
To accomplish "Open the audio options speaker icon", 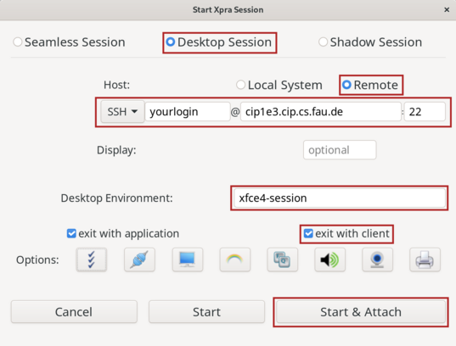I will (x=329, y=259).
